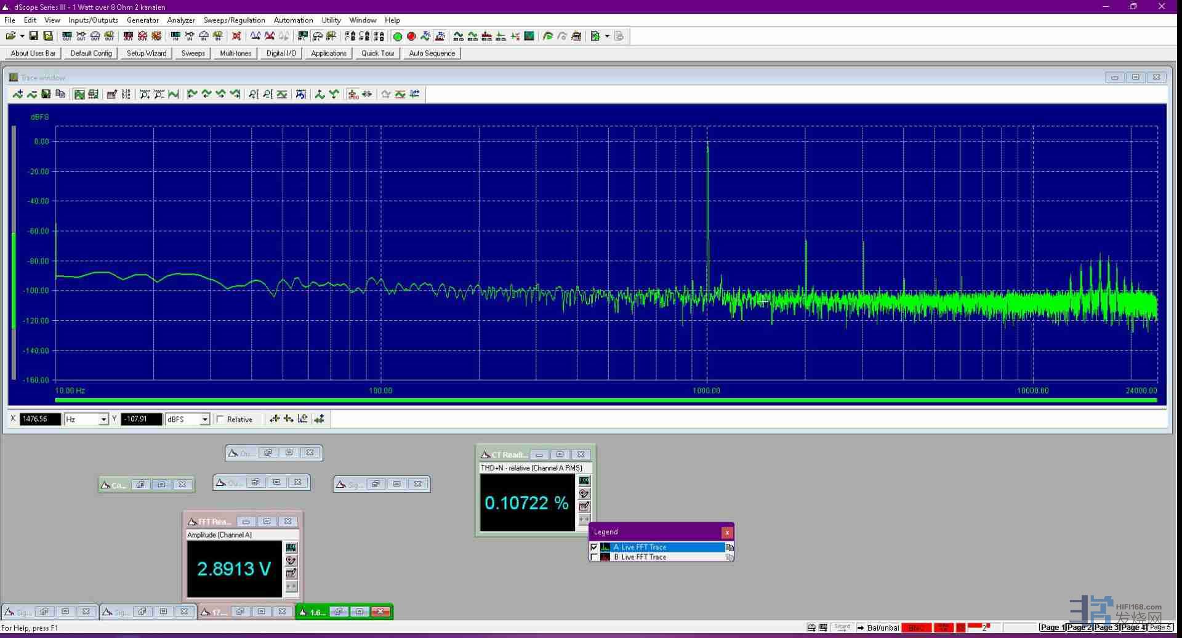
Task: Open the Sweeps/Regulation menu
Action: [234, 20]
